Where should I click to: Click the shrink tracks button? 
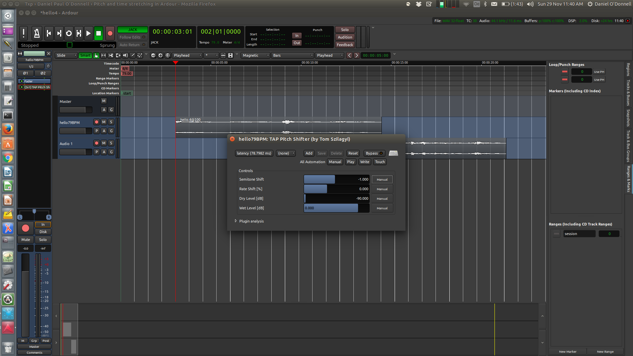pos(223,55)
